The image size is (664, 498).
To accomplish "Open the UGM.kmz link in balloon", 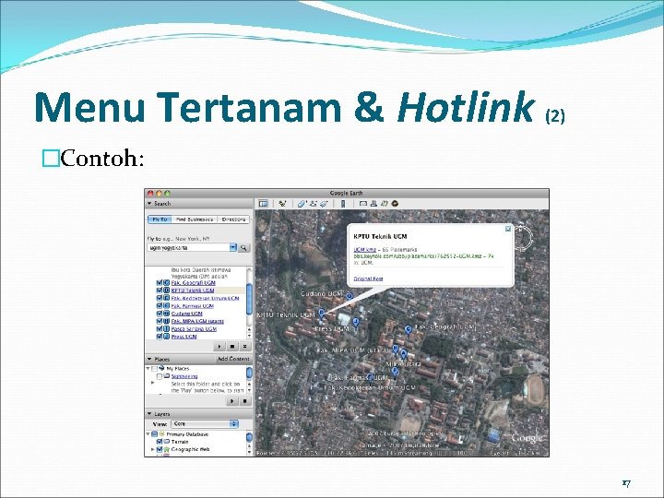I will click(x=364, y=250).
